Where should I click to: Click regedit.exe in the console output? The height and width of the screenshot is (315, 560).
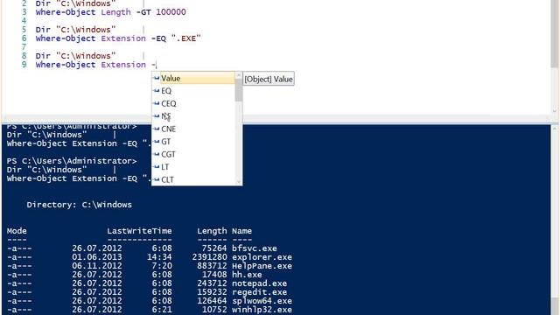259,292
